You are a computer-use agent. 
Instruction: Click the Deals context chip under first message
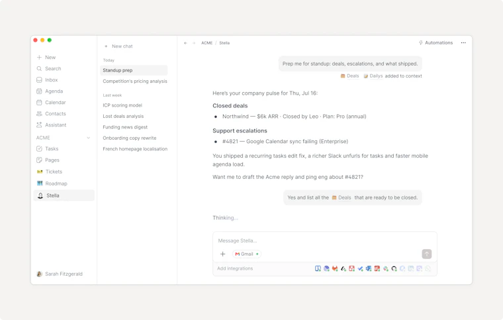coord(349,76)
